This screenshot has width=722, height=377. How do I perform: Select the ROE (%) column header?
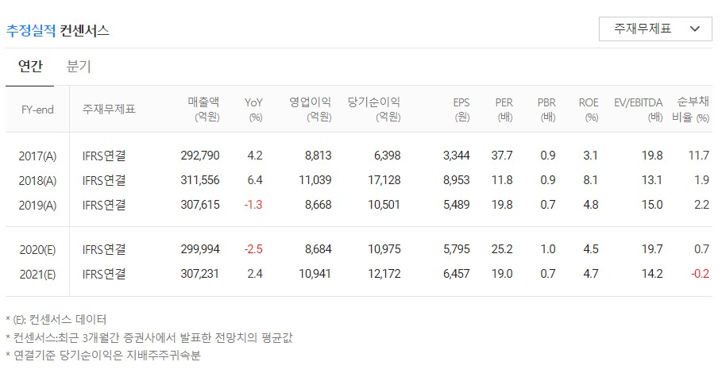coord(589,109)
